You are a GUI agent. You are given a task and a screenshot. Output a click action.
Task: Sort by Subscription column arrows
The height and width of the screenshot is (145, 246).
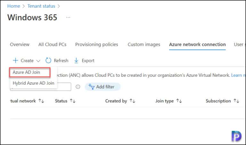coord(236,101)
